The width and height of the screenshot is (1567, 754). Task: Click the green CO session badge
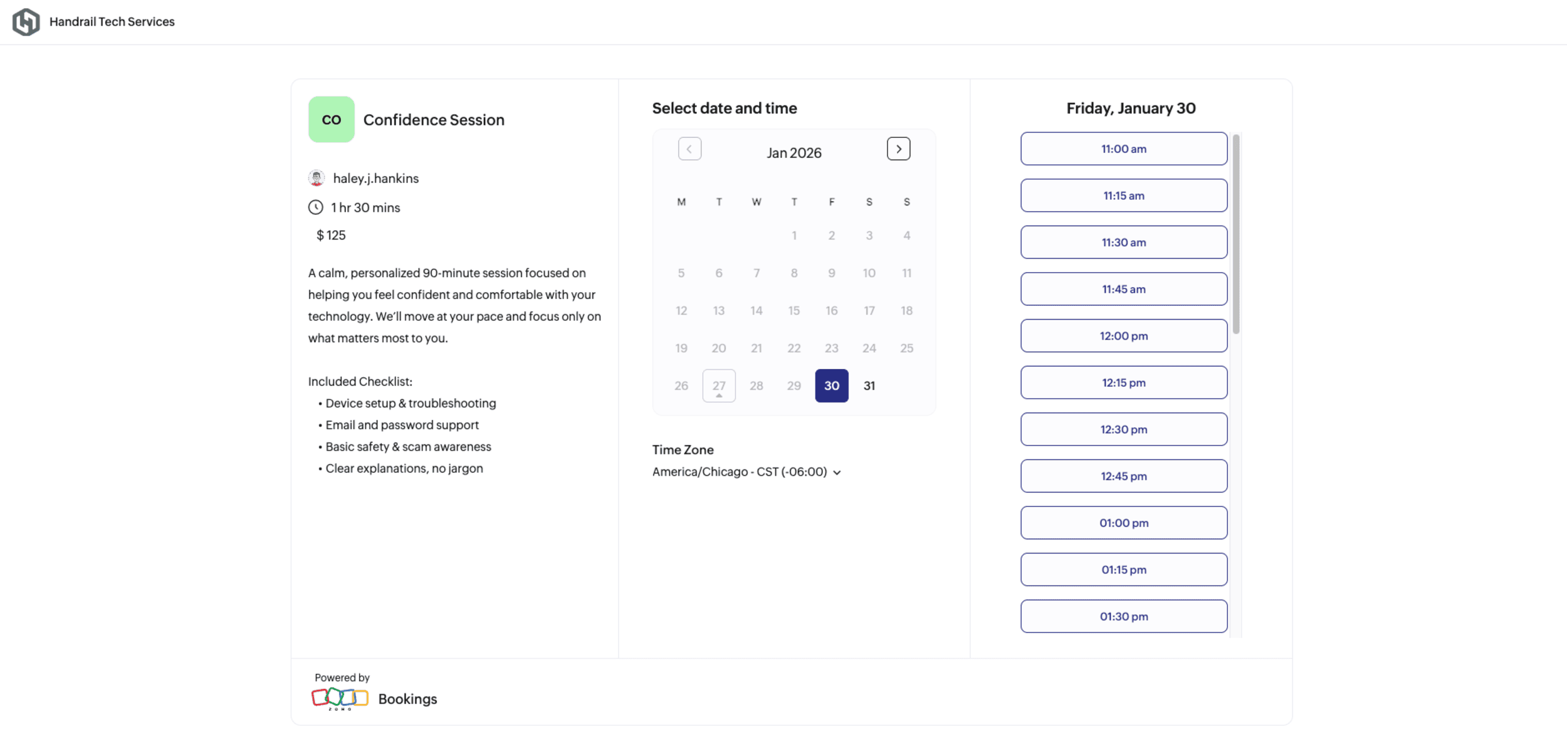(x=331, y=119)
